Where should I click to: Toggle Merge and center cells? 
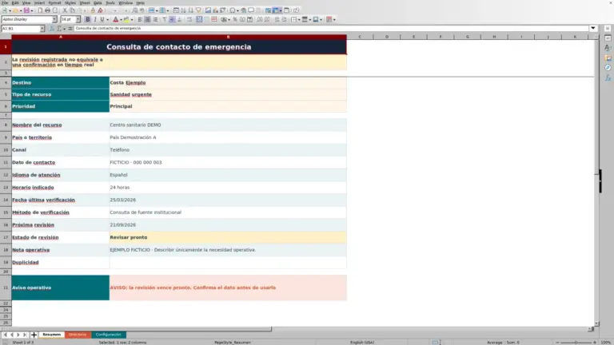(x=199, y=19)
